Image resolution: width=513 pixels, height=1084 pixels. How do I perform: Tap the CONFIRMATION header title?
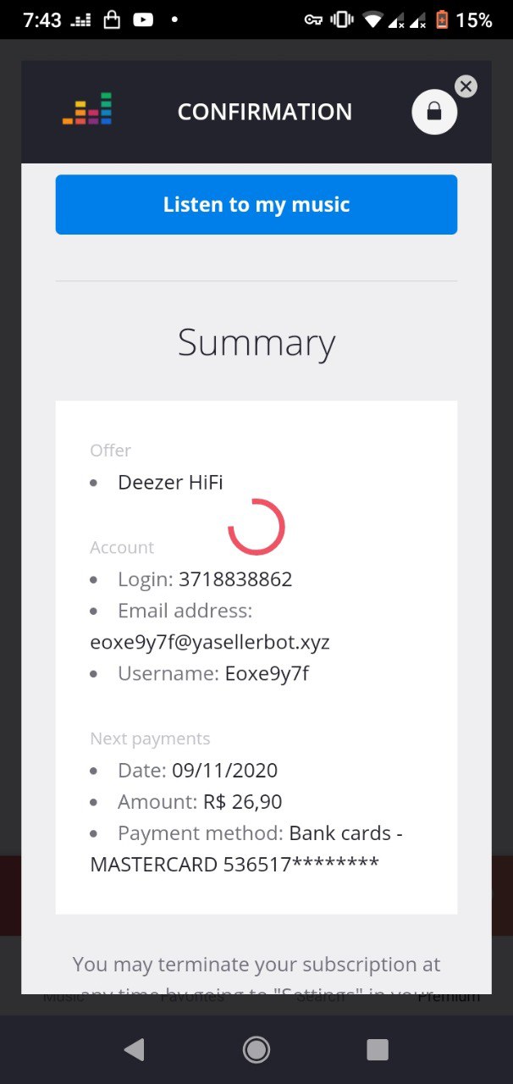tap(264, 112)
